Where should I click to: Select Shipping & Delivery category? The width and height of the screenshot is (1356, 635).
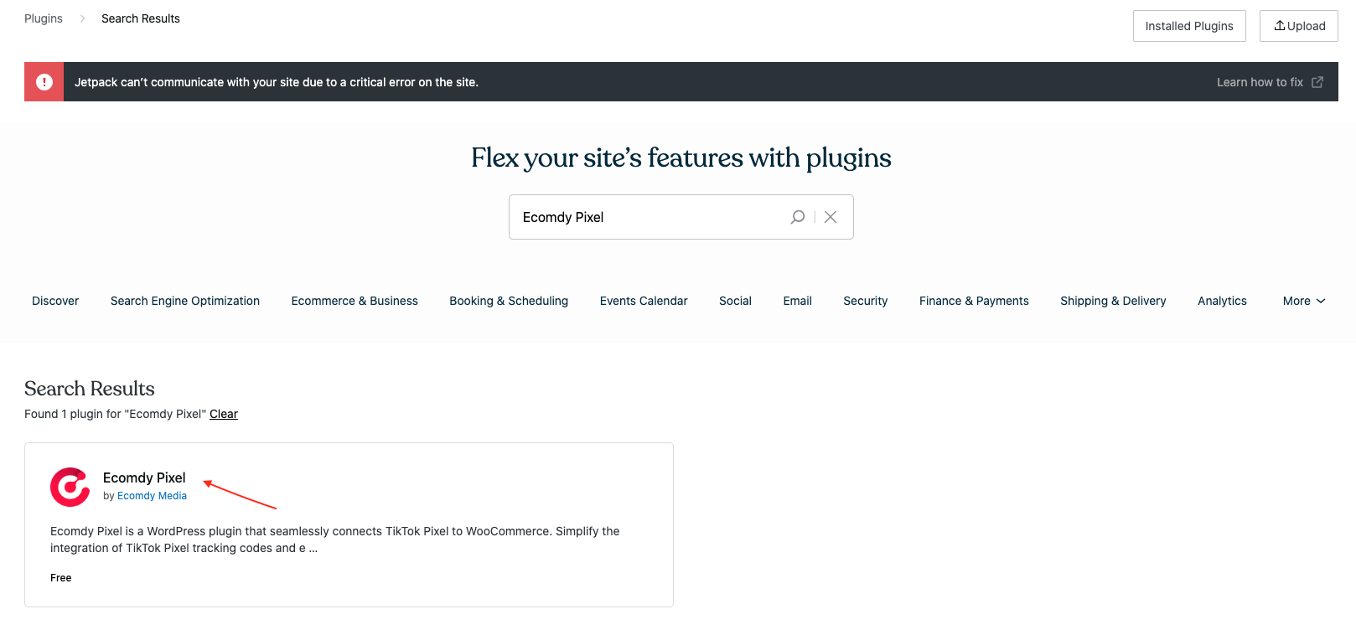1113,301
